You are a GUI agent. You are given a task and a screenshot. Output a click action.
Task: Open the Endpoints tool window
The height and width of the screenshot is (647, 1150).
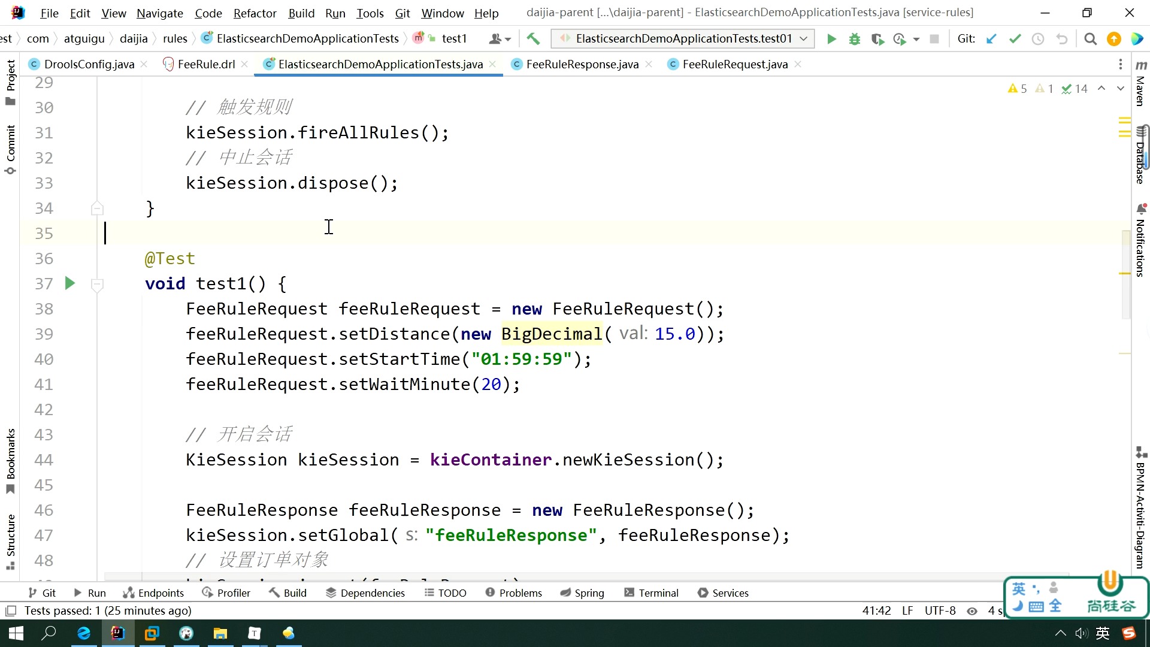coord(153,593)
